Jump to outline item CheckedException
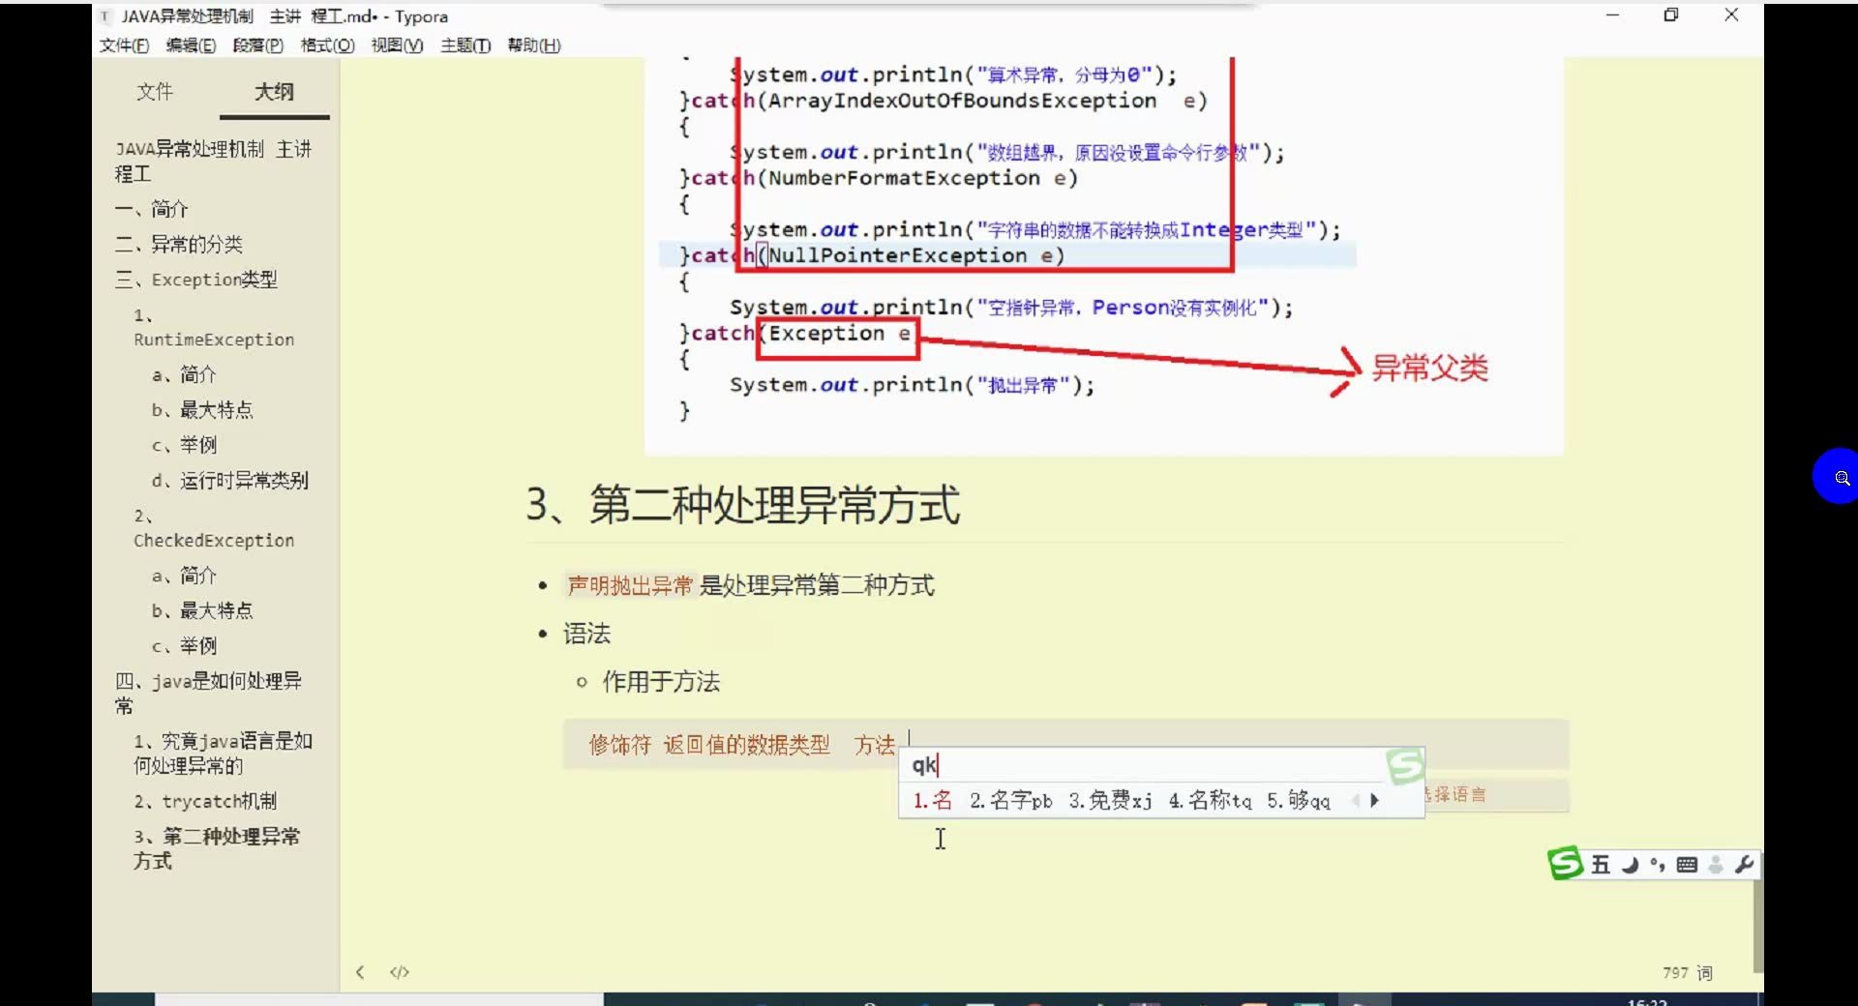This screenshot has width=1858, height=1006. click(214, 528)
